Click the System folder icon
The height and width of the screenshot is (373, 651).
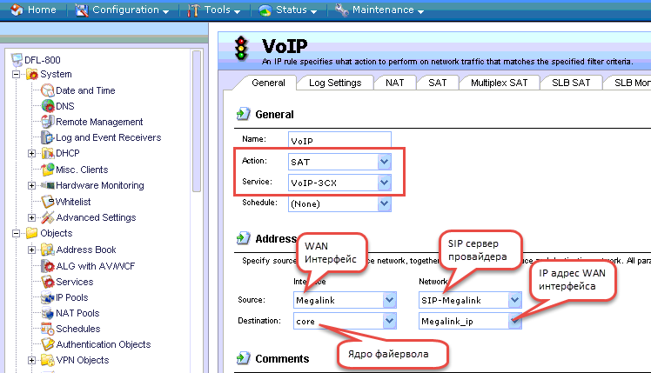pos(32,75)
